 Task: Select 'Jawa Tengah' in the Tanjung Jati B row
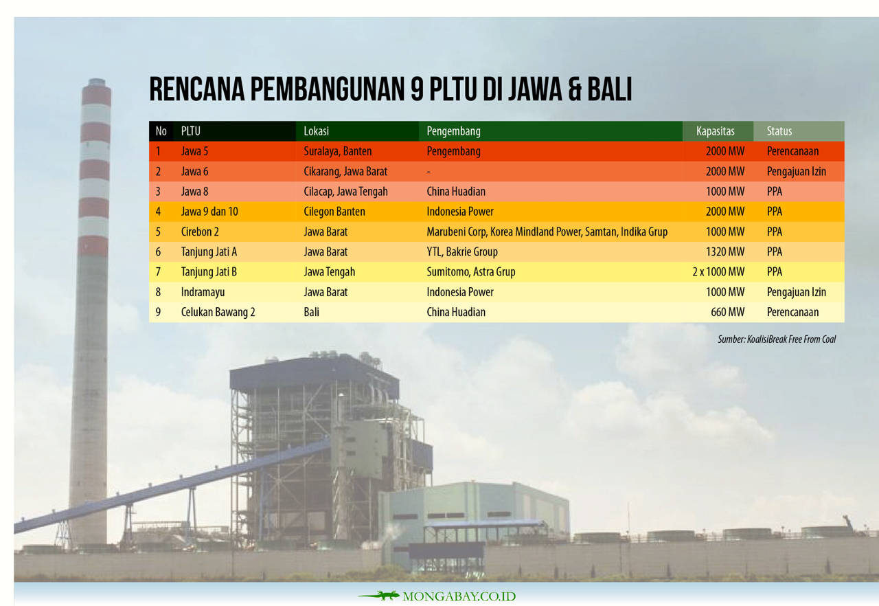pos(330,272)
